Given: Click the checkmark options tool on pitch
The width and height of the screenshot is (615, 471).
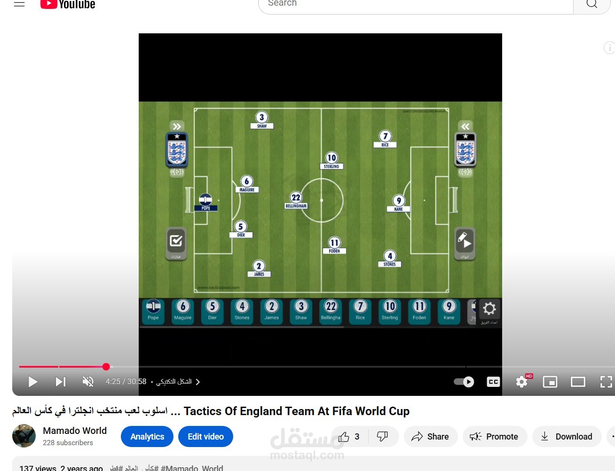Looking at the screenshot, I should coord(176,243).
